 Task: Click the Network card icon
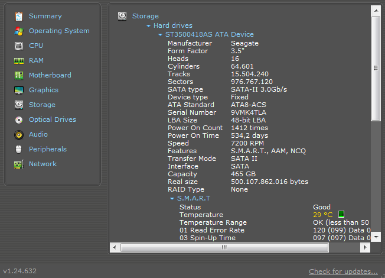(19, 164)
